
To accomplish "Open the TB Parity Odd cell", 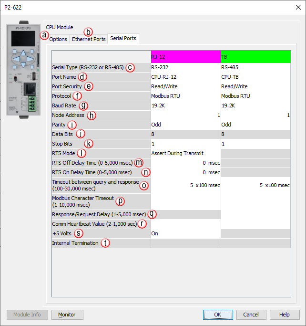I will (x=255, y=125).
